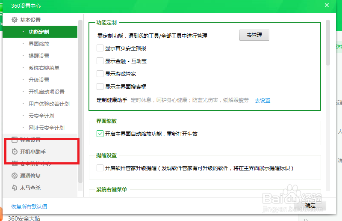
Task: Check 显示游戏管家 option
Action: click(100, 74)
